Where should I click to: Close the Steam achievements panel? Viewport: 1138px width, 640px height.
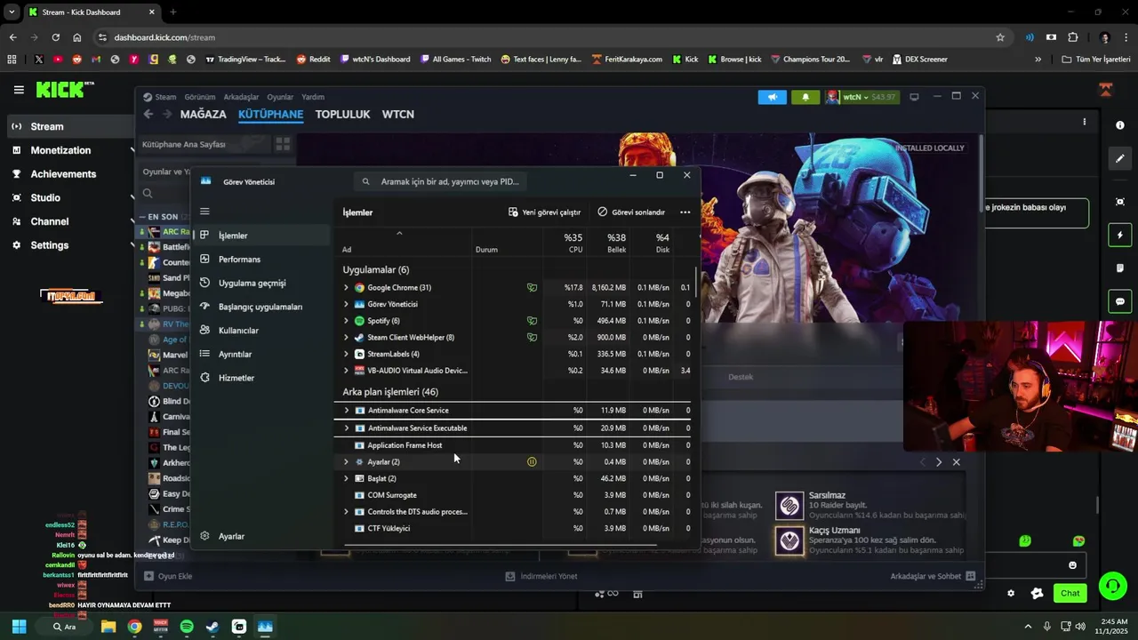(x=957, y=462)
